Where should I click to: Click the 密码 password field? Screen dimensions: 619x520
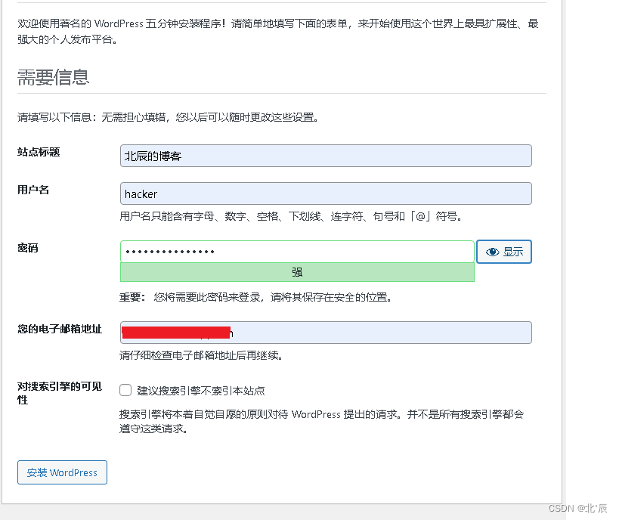297,252
